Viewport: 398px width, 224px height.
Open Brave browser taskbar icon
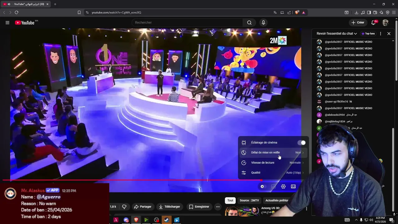(136, 220)
